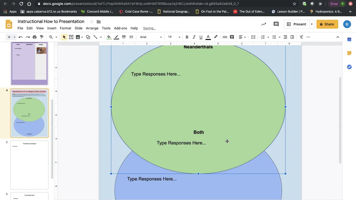356x200 pixels.
Task: Open the Arrange menu
Action: 92,28
